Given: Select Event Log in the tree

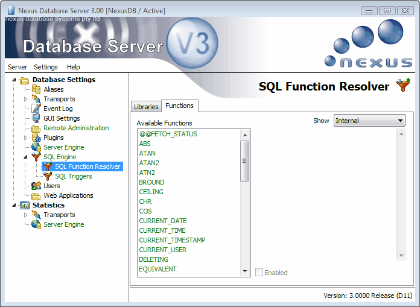Looking at the screenshot, I should click(x=58, y=109).
